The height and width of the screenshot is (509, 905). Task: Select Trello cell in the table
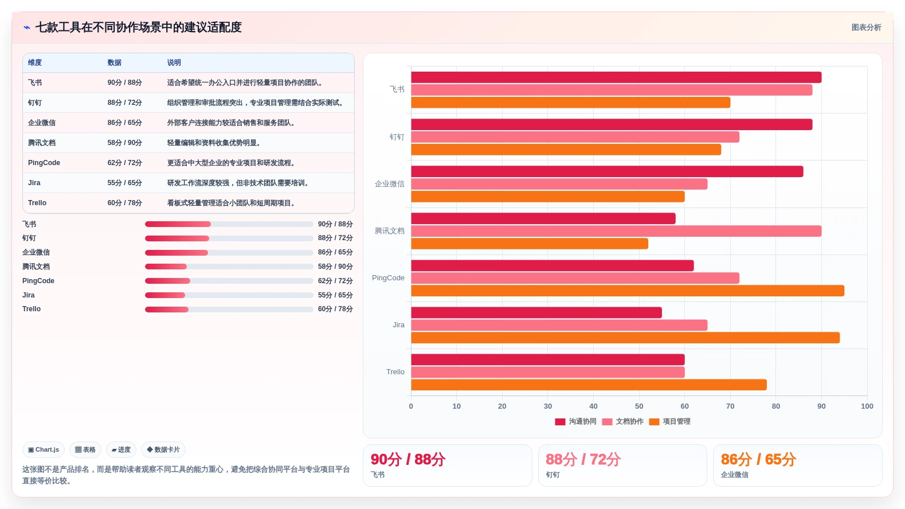tap(37, 203)
